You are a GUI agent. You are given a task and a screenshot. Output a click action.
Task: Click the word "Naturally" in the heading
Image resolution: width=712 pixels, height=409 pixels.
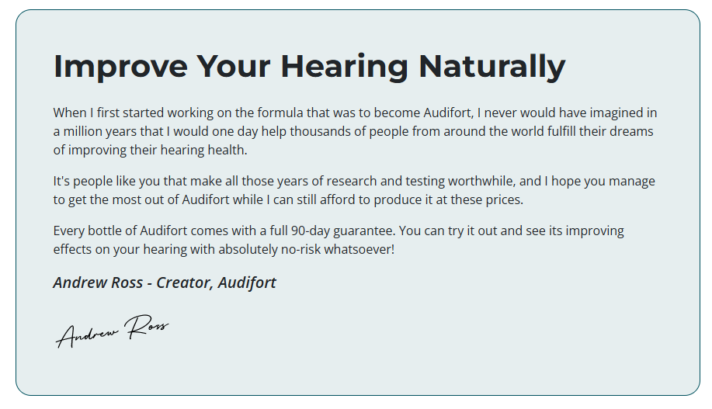tap(492, 66)
